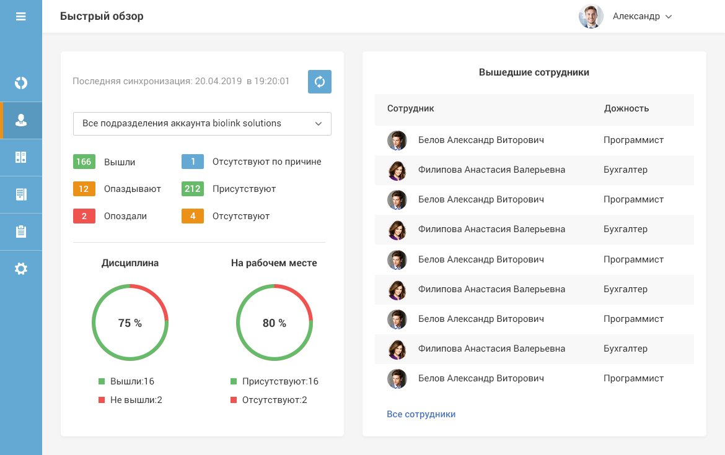Open the building sidebar icon

21,194
